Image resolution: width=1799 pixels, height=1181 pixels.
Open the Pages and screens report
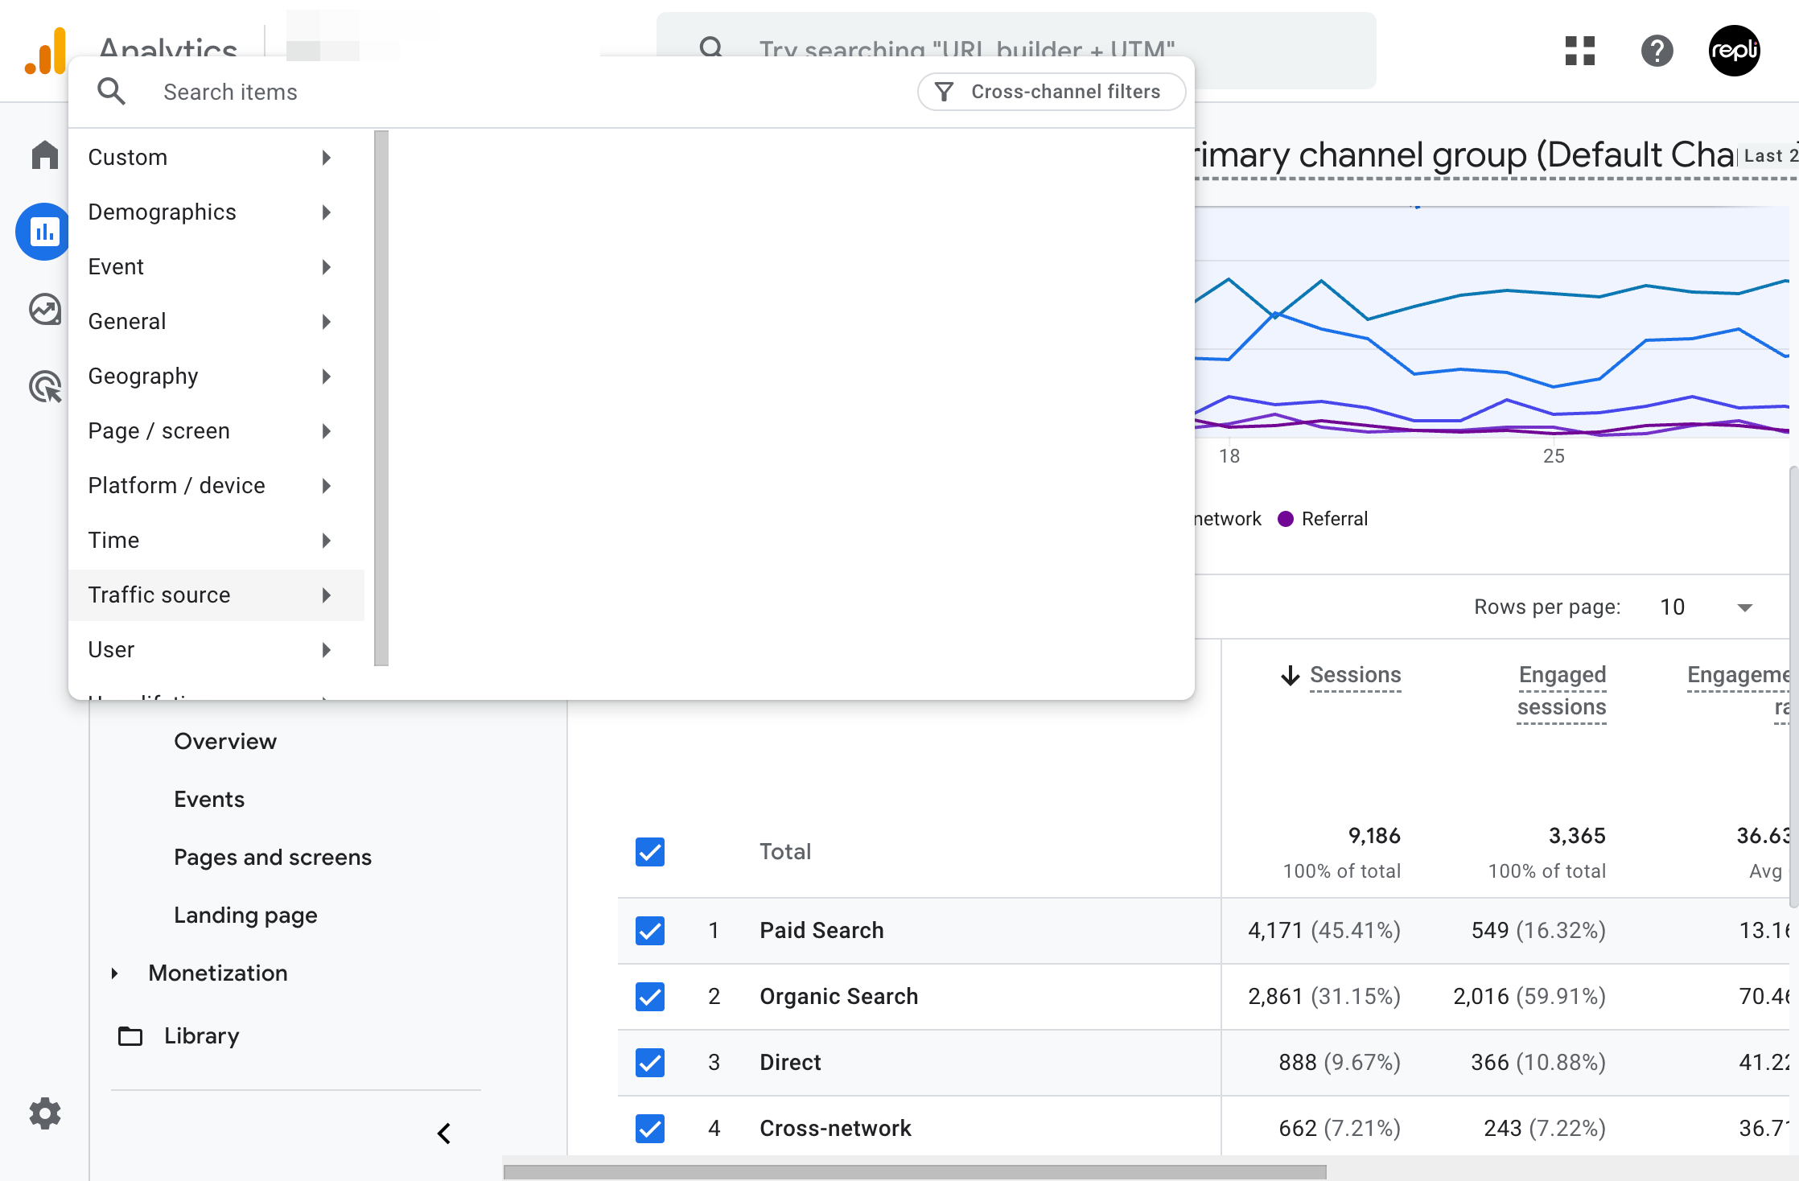(273, 858)
